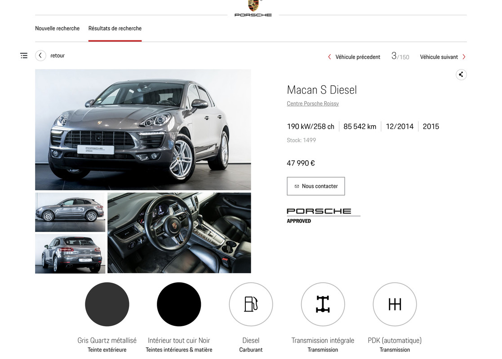Click the Intérieur tout cuir Noir label

(179, 341)
